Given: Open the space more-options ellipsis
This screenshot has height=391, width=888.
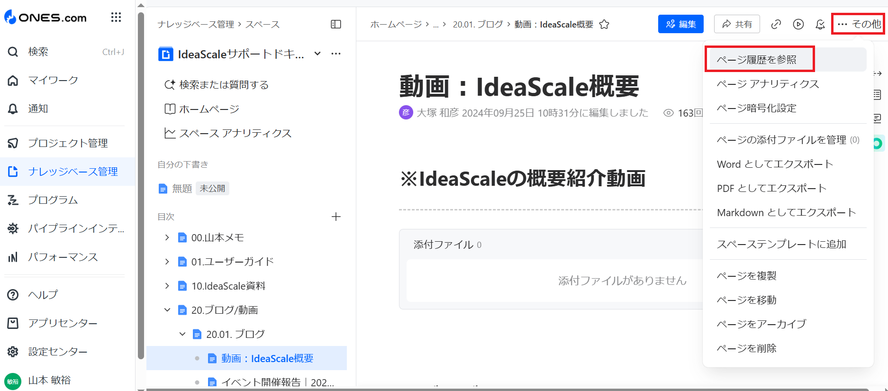Looking at the screenshot, I should [336, 54].
